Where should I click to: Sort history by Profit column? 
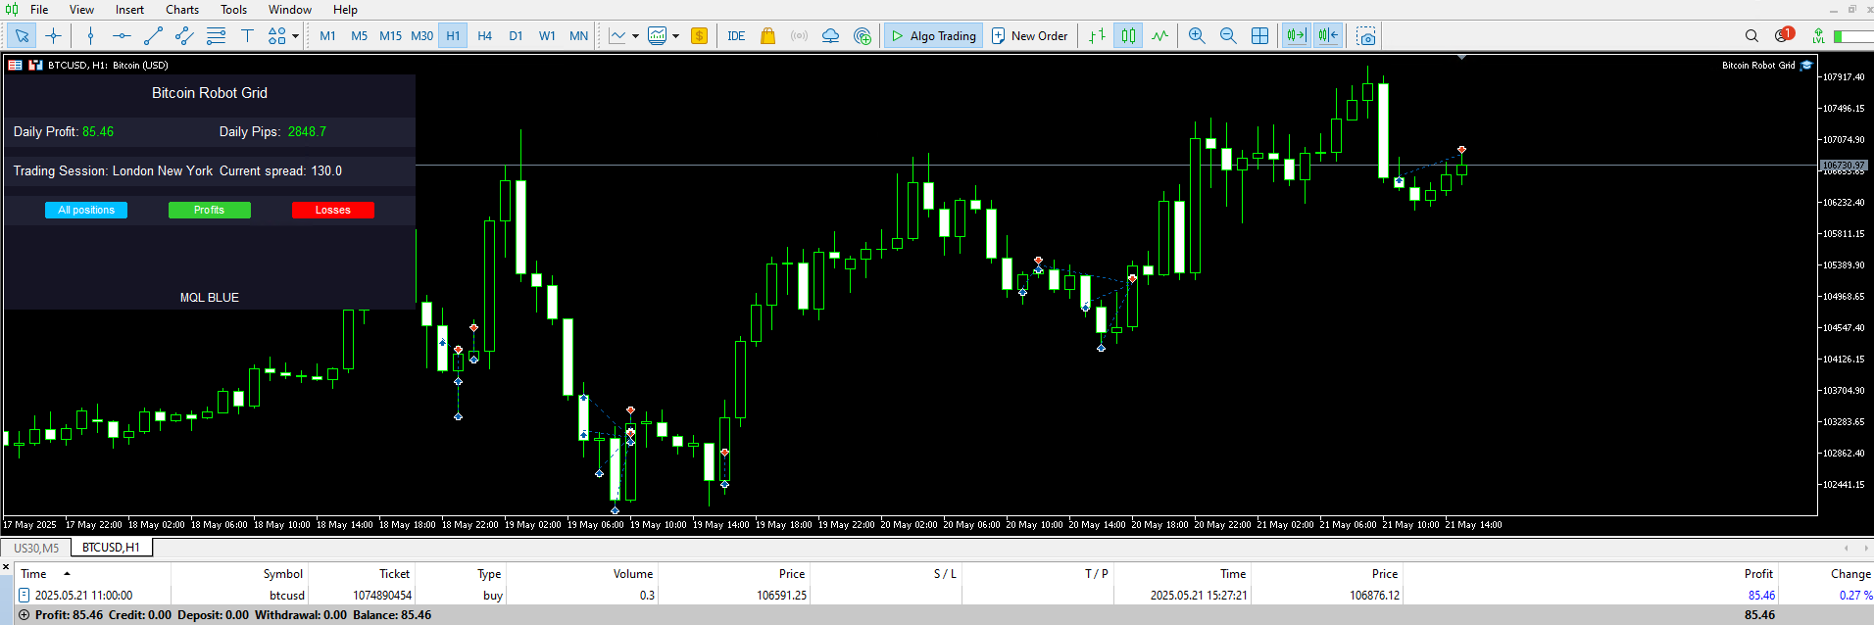coord(1758,574)
